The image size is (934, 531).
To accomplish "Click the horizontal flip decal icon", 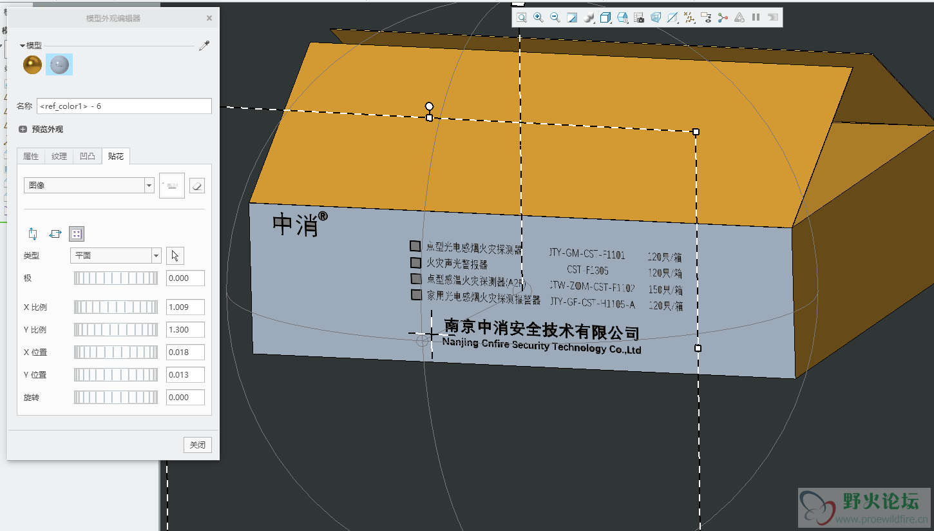I will (x=55, y=235).
